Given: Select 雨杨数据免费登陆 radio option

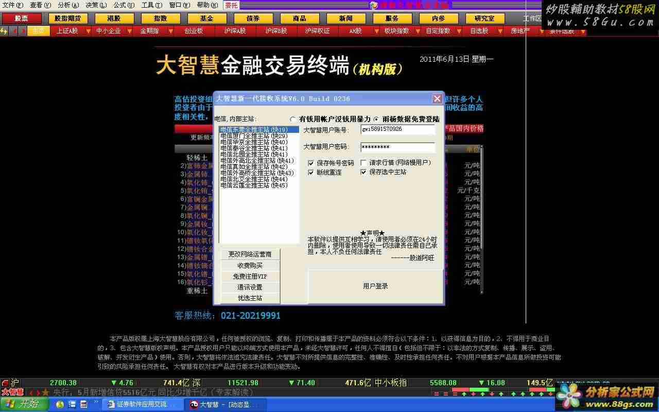Looking at the screenshot, I should pyautogui.click(x=376, y=119).
